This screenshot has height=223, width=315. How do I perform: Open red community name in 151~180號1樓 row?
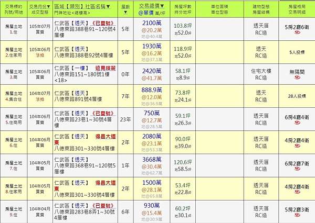[x=106, y=68]
